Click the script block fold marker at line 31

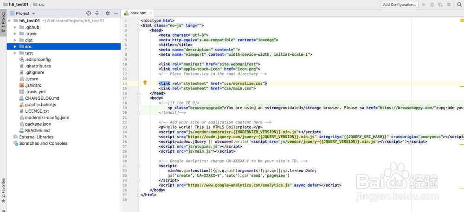(x=138, y=166)
